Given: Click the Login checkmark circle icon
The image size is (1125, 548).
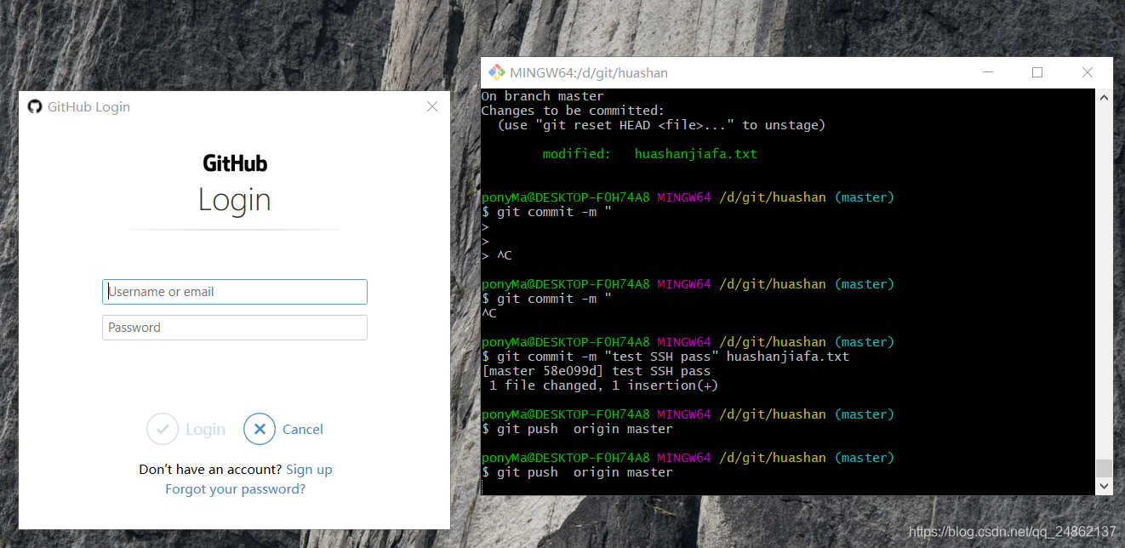Looking at the screenshot, I should [163, 429].
